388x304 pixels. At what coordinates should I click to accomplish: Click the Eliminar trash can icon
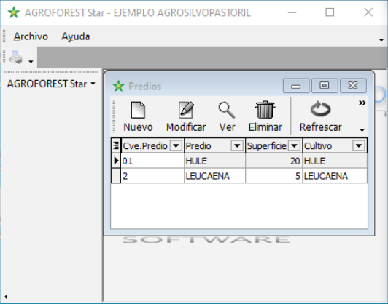tap(265, 110)
